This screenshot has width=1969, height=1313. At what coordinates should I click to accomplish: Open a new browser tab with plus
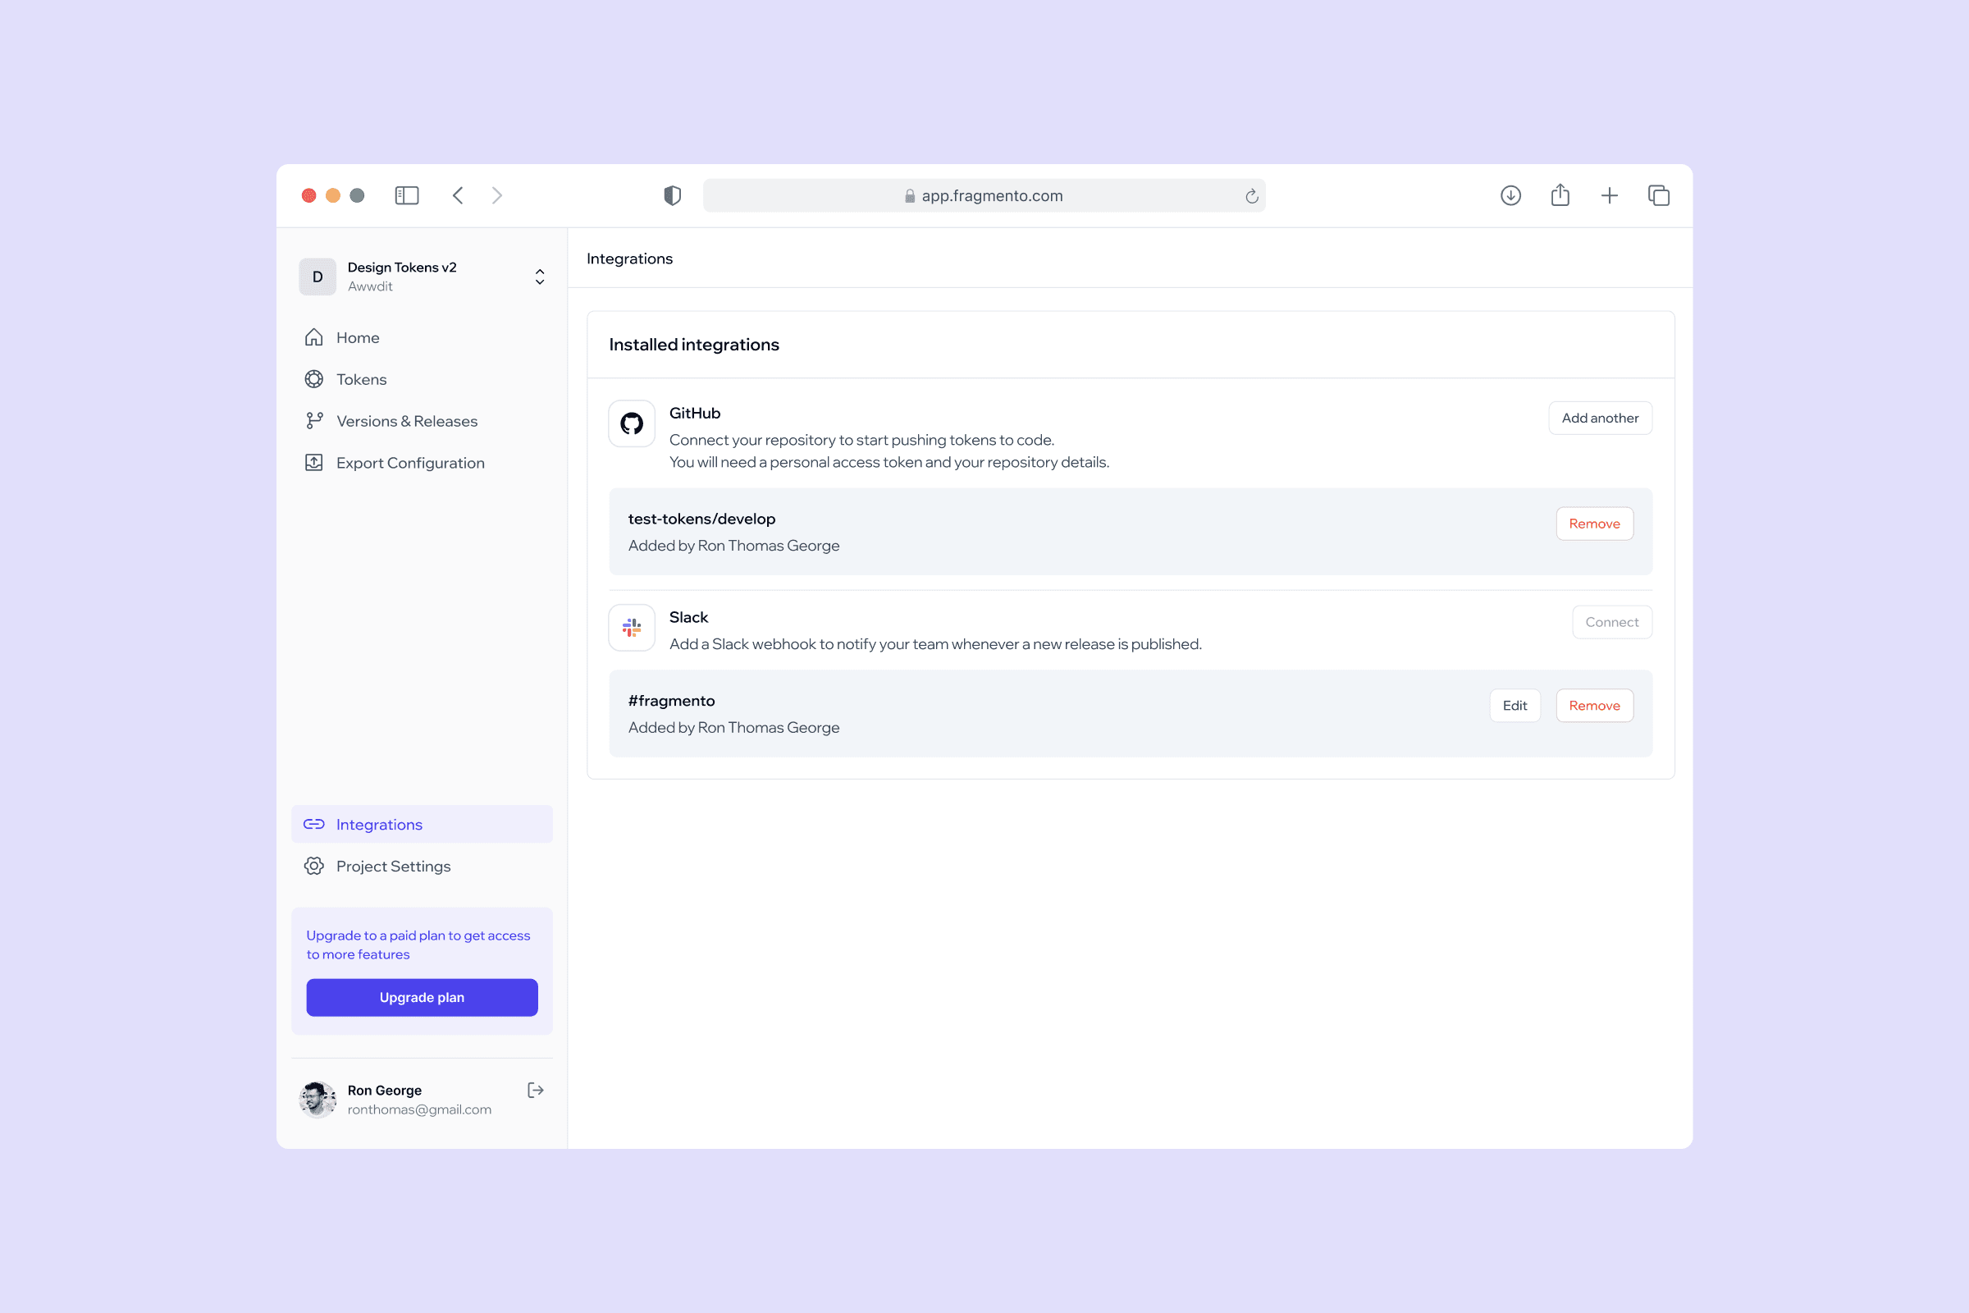1609,195
